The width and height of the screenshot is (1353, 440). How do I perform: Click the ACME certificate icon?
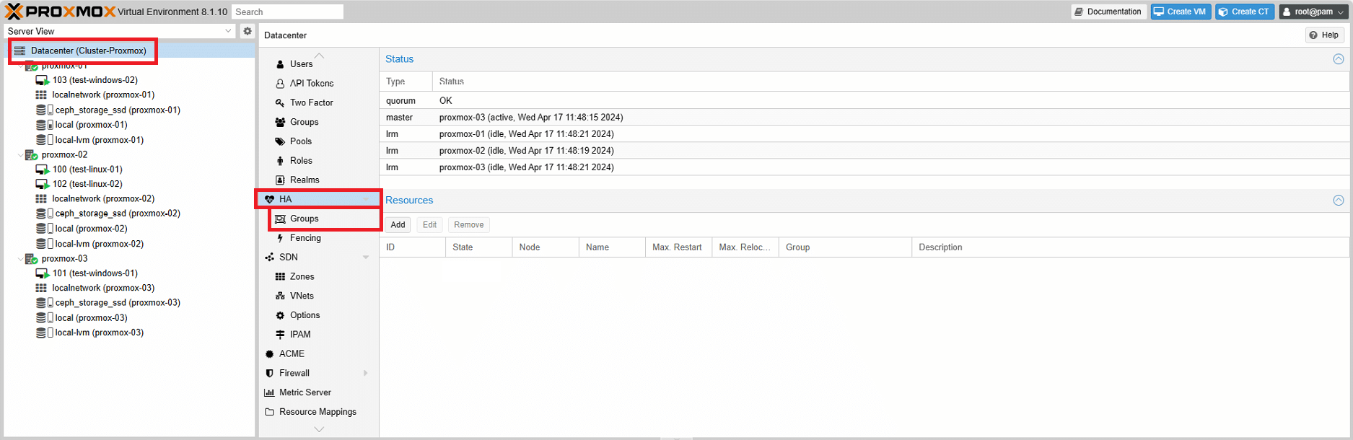point(269,354)
